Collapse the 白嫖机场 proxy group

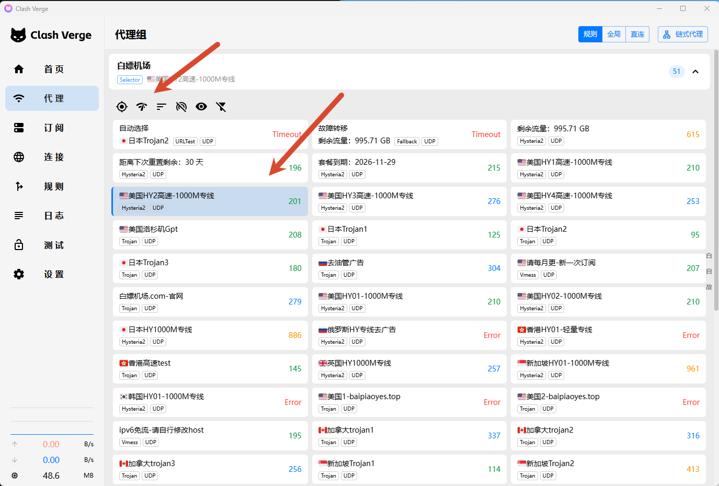click(x=695, y=72)
